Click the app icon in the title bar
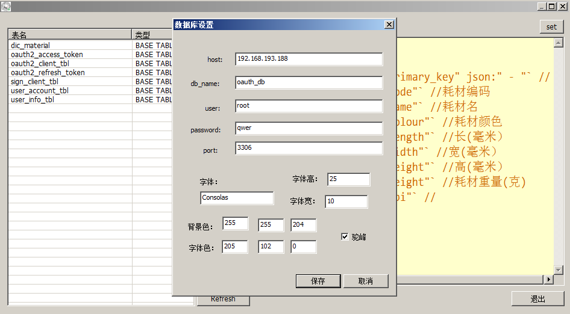Viewport: 570px width, 314px height. tap(6, 6)
